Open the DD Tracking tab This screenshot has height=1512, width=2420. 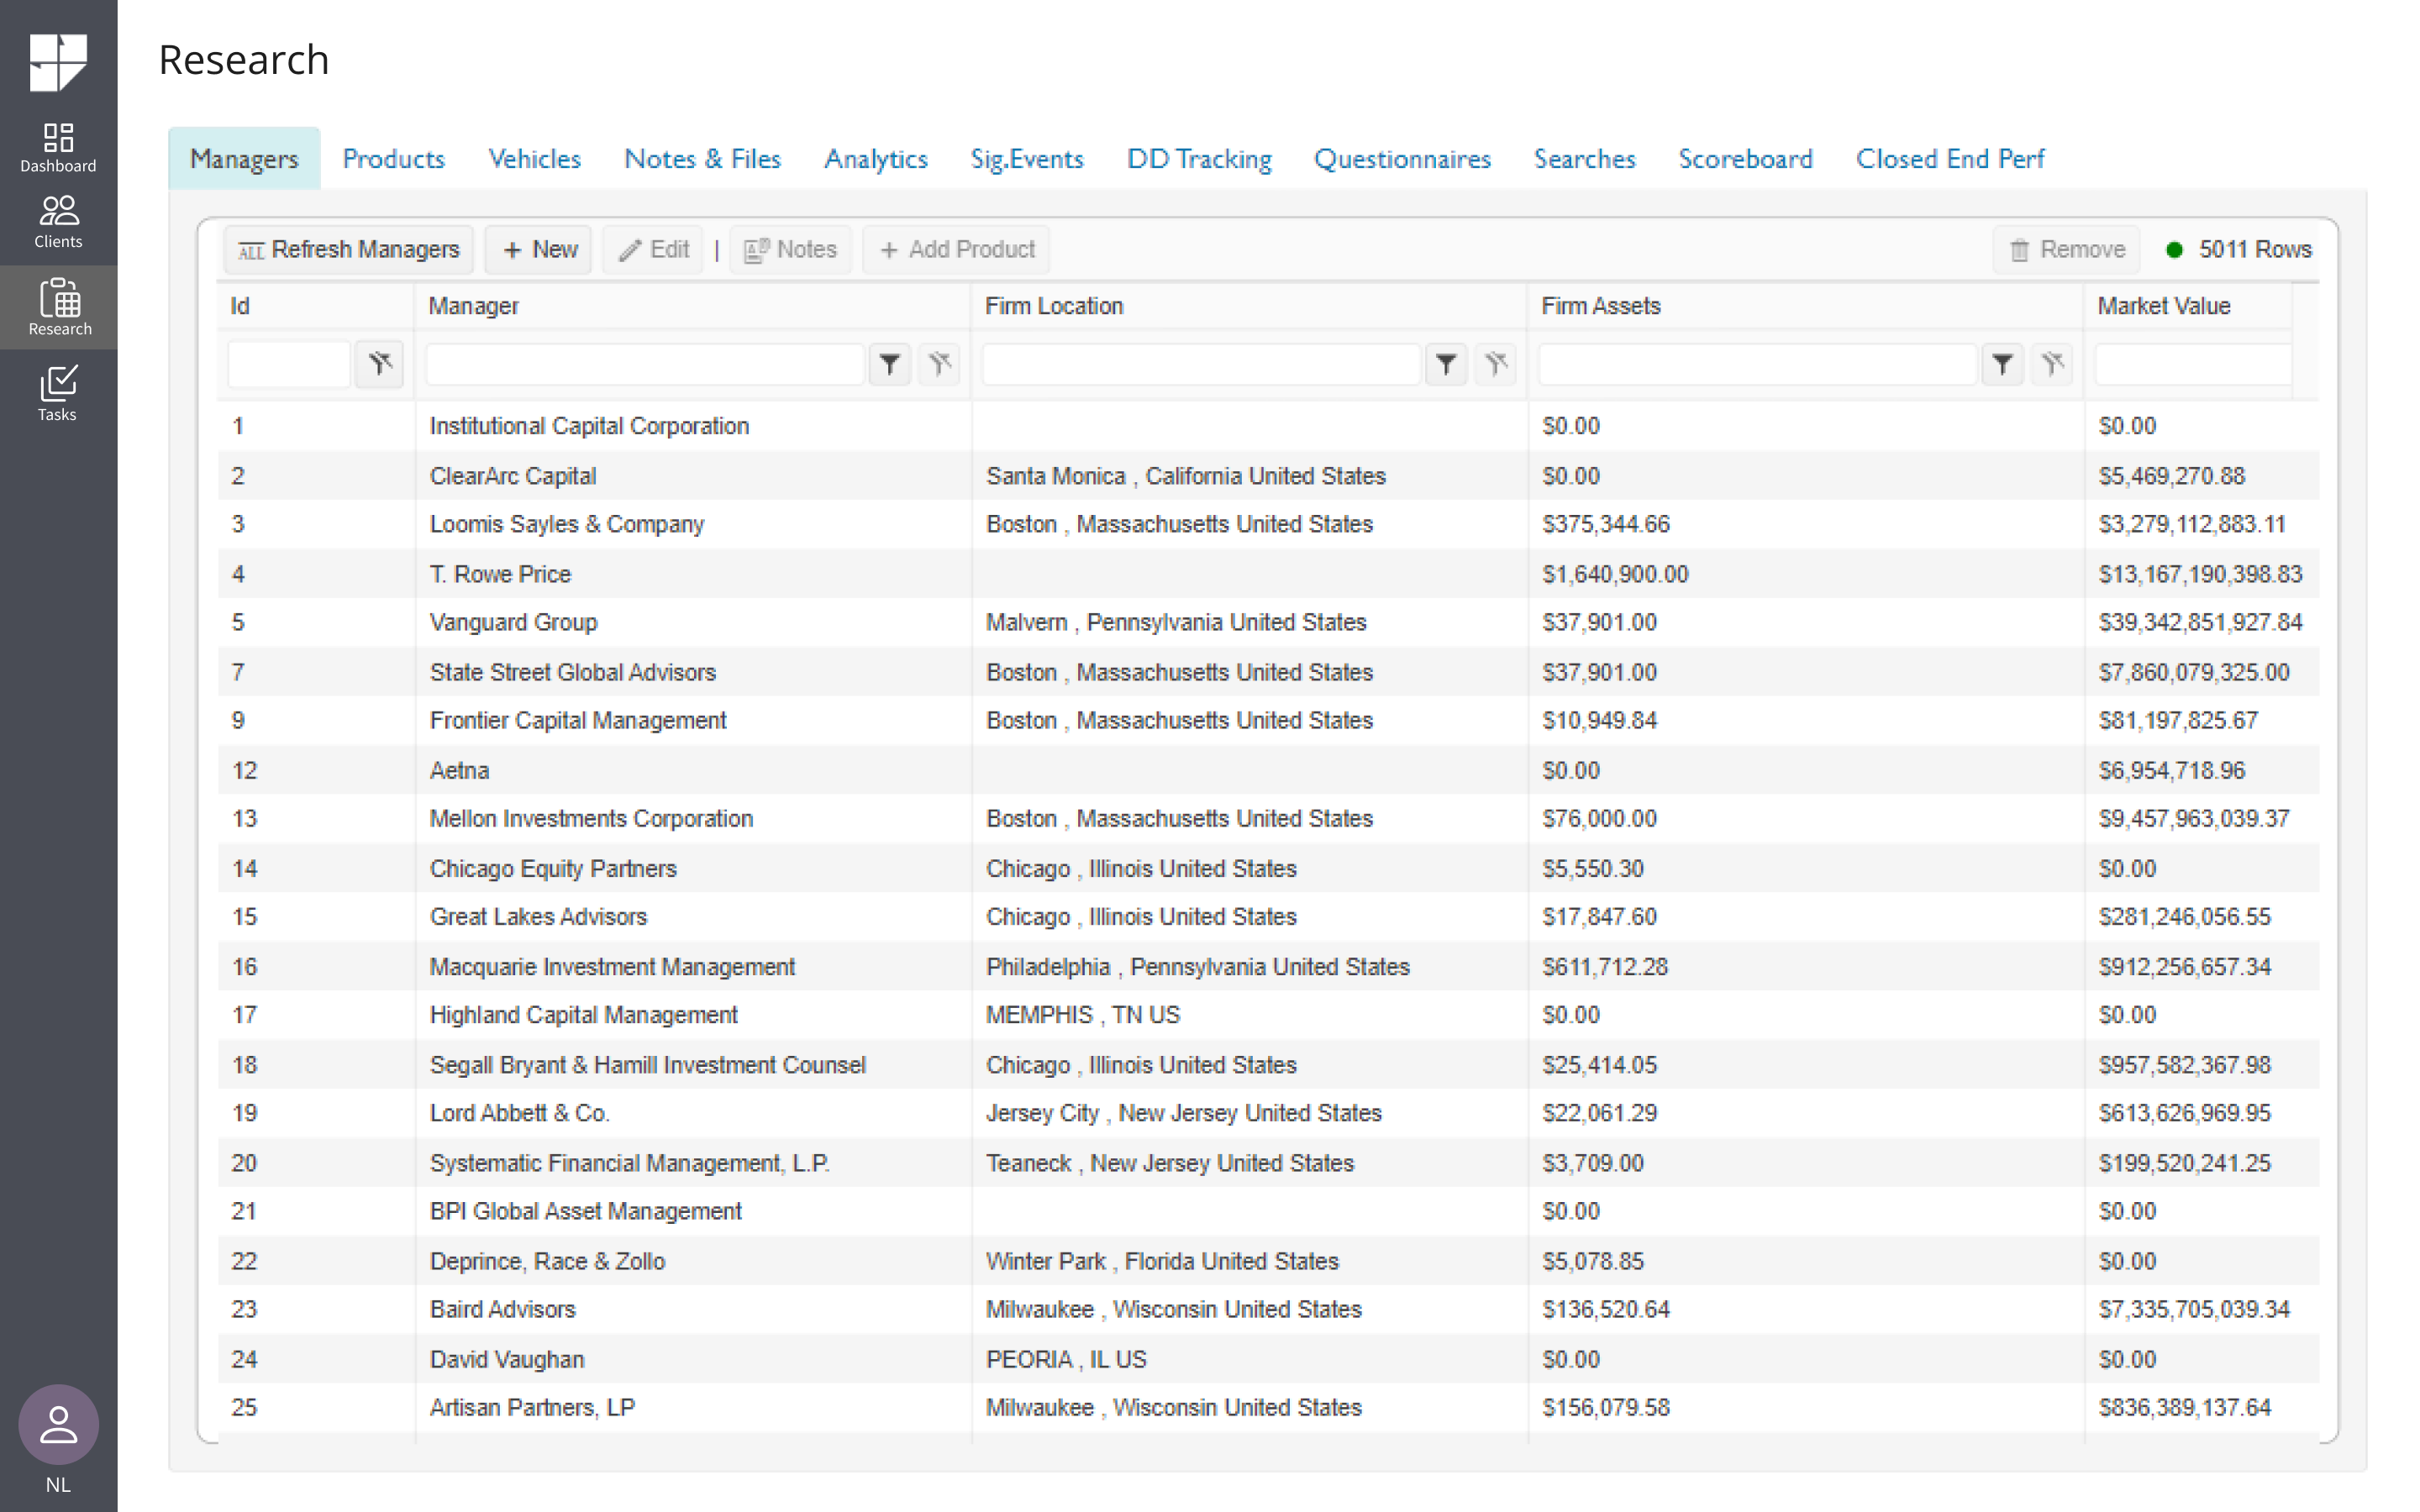tap(1199, 158)
